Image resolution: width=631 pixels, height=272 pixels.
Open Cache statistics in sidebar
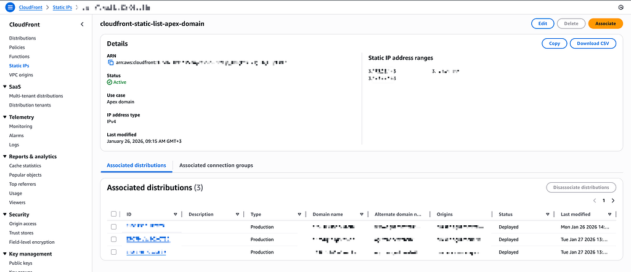click(25, 166)
